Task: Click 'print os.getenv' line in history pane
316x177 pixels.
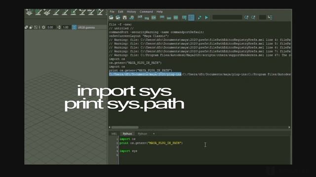Action: 140,70
